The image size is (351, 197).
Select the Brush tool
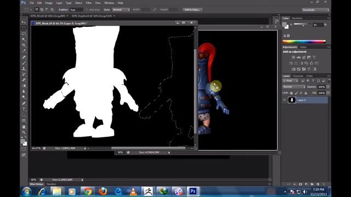(x=24, y=63)
